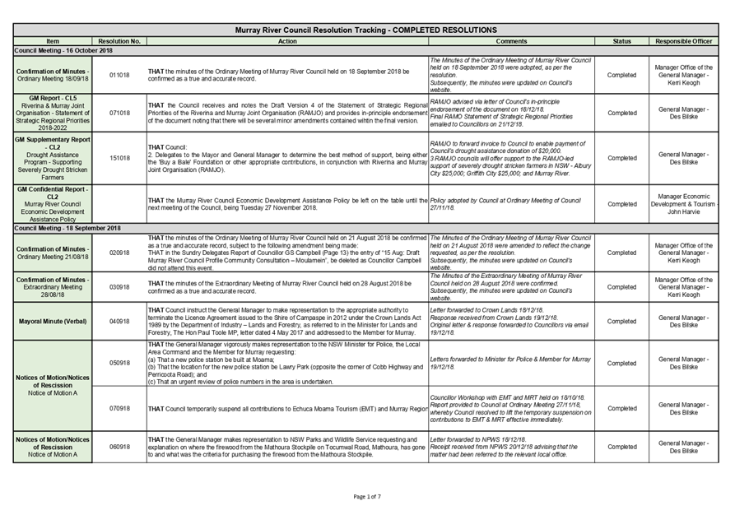Click the document title Murray River Council Resolution Tracking
This screenshot has width=735, height=515.
[367, 28]
